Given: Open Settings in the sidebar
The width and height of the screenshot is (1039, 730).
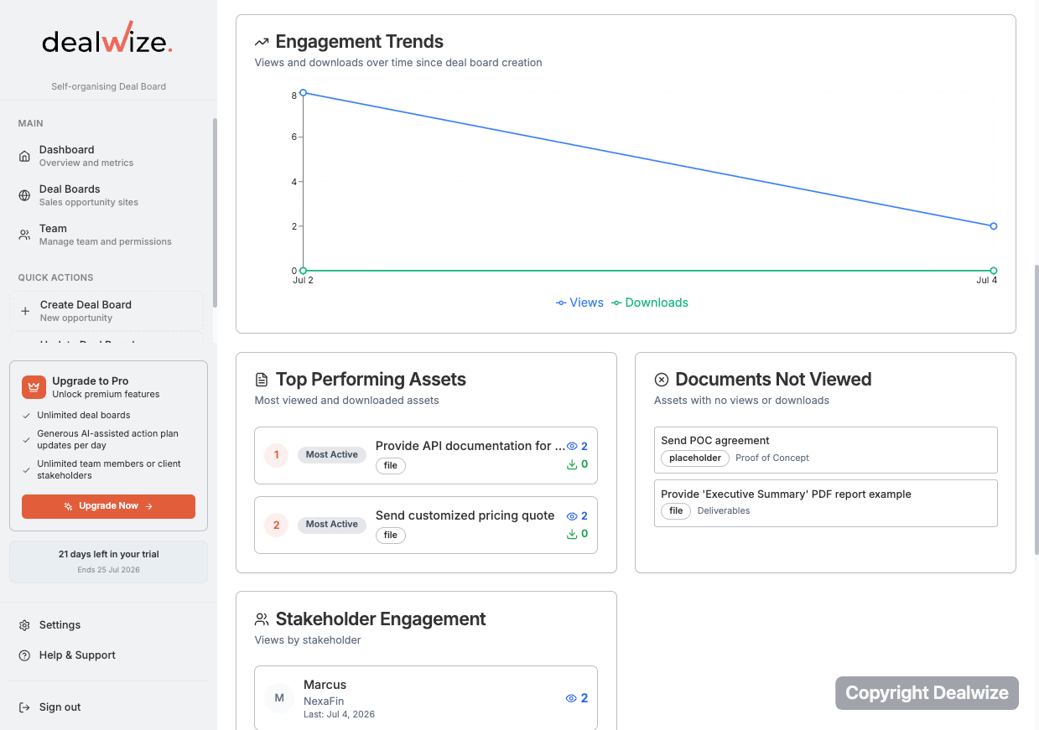Looking at the screenshot, I should 108,625.
